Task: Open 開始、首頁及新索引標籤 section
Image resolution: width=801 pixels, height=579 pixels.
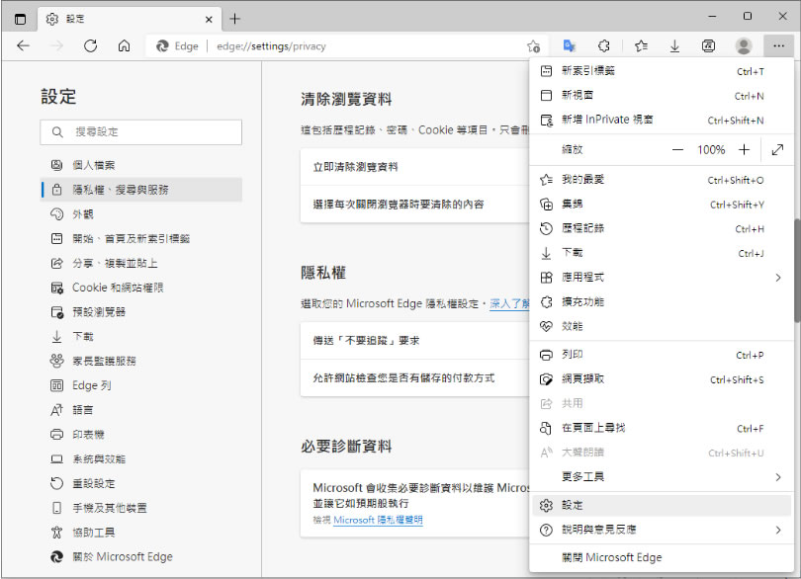Action: click(141, 238)
